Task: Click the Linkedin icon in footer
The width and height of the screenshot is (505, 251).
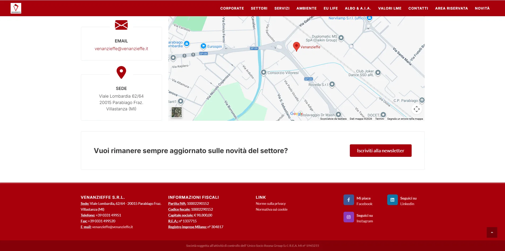Action: click(392, 200)
